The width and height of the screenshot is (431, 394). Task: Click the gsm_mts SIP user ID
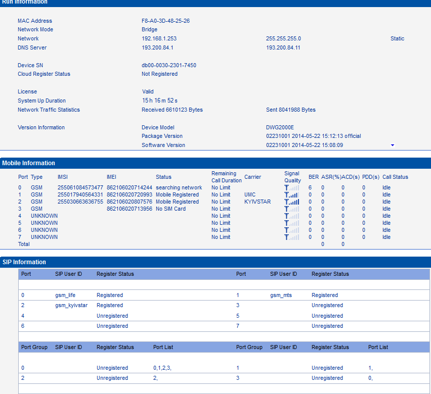(x=281, y=295)
